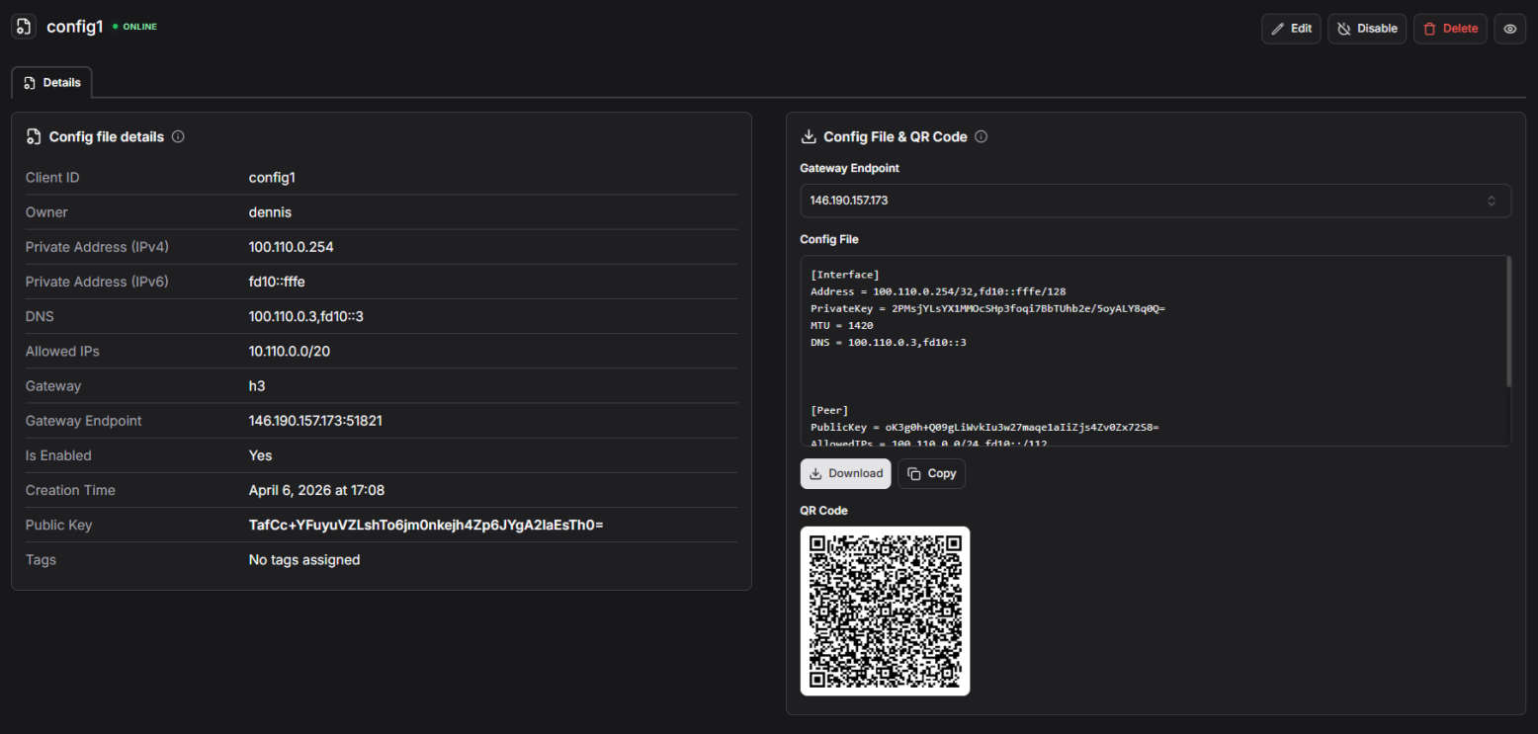The width and height of the screenshot is (1538, 734).
Task: Click the QR Code image
Action: click(885, 611)
